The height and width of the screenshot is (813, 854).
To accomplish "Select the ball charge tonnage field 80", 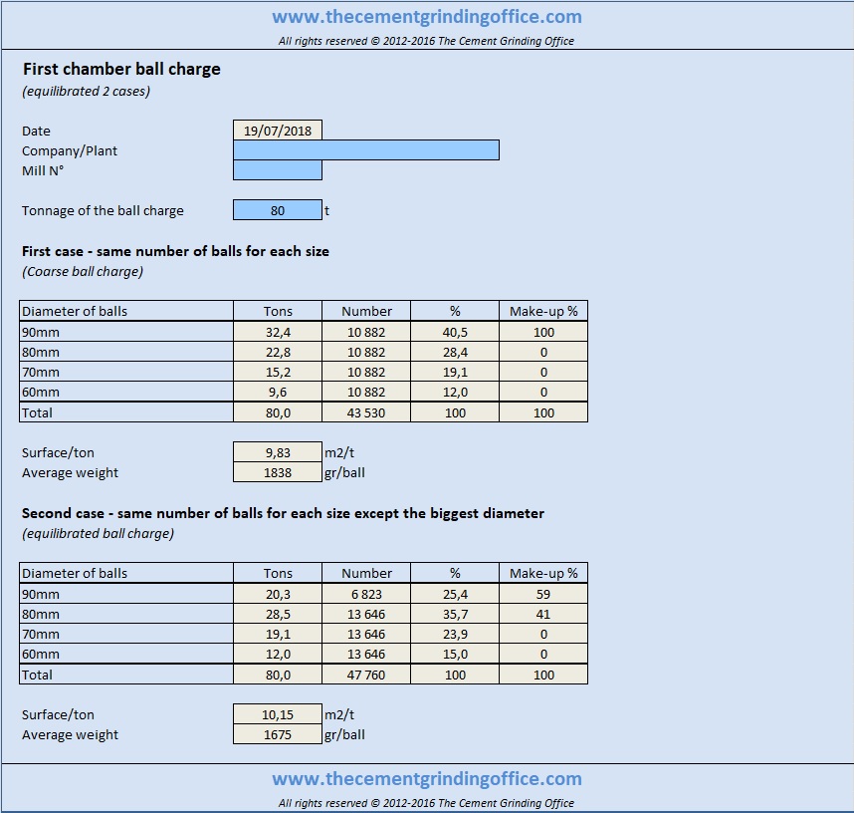I will point(278,210).
